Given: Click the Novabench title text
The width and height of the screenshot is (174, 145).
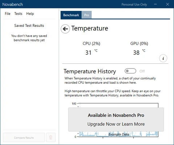Looking at the screenshot, I should [x=13, y=4].
